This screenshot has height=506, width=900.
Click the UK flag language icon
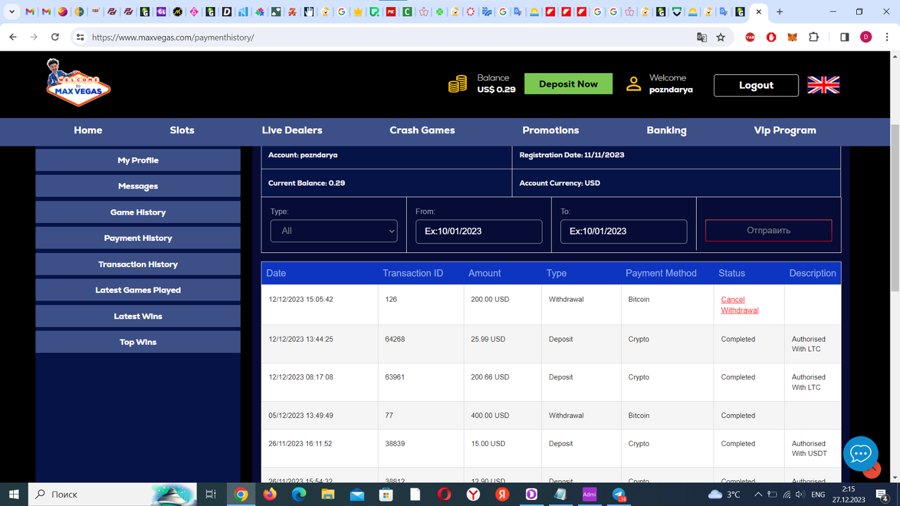point(823,85)
